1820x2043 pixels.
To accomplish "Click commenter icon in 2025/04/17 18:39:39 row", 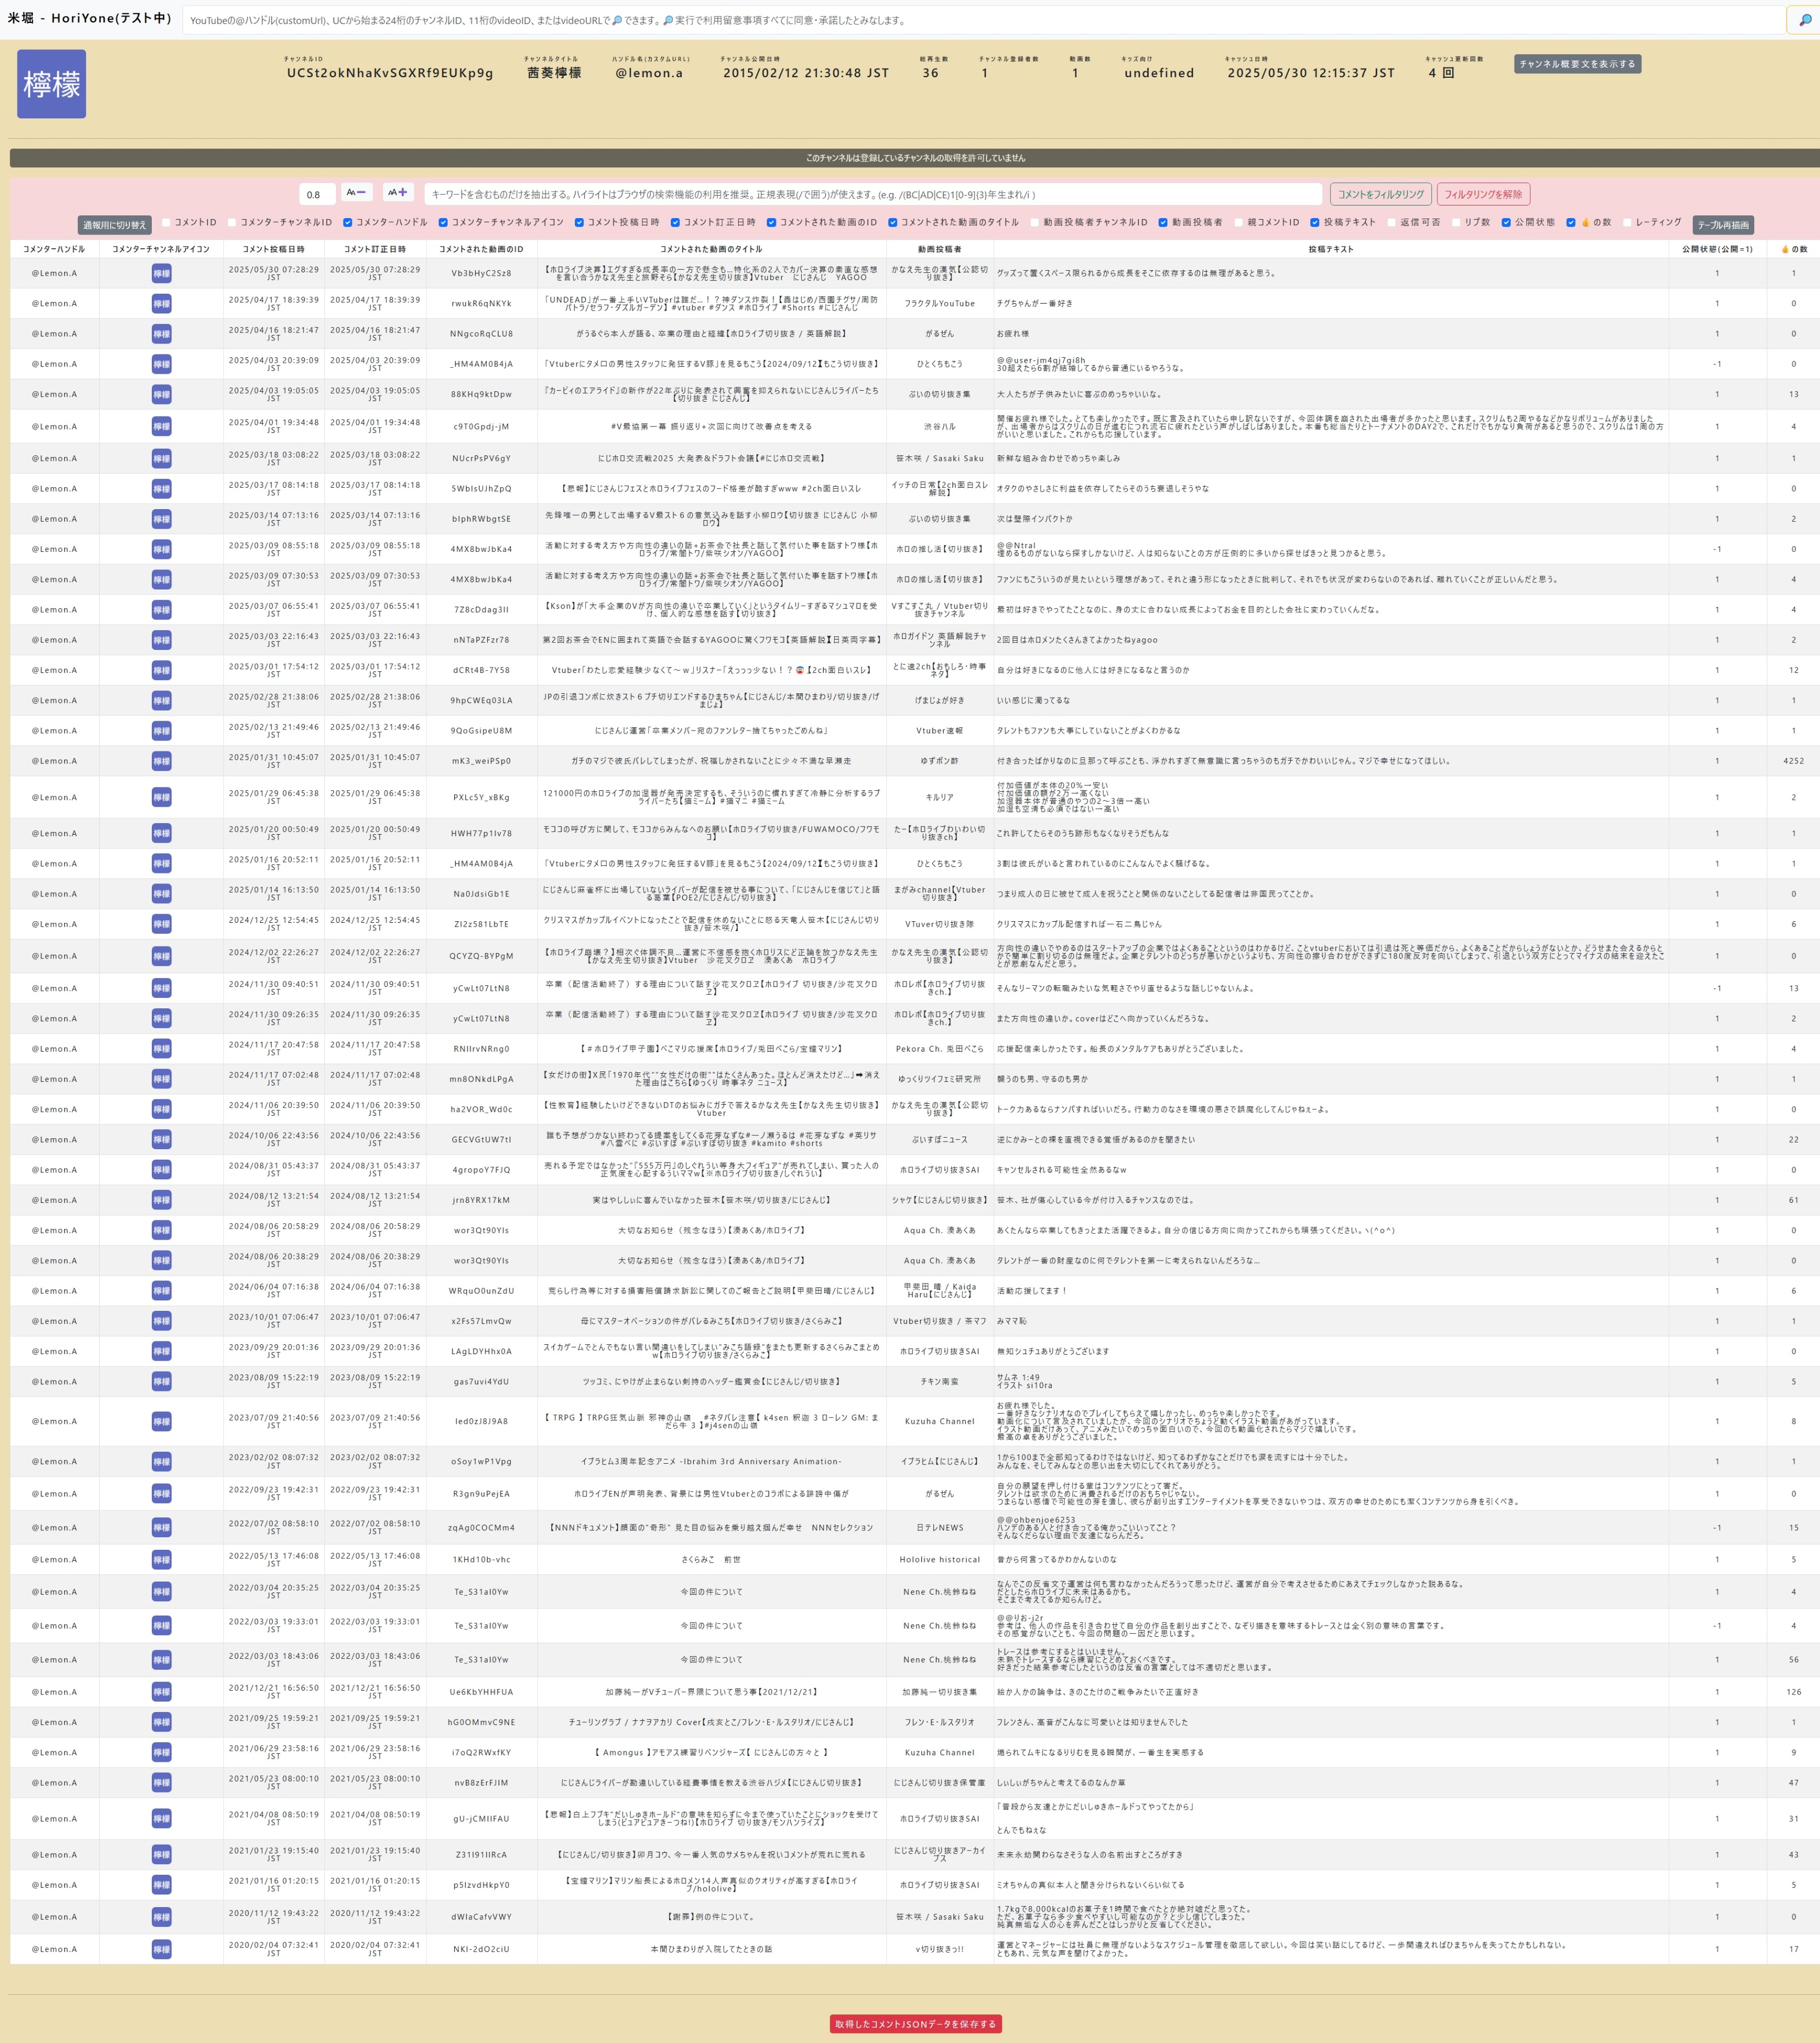I will (161, 303).
